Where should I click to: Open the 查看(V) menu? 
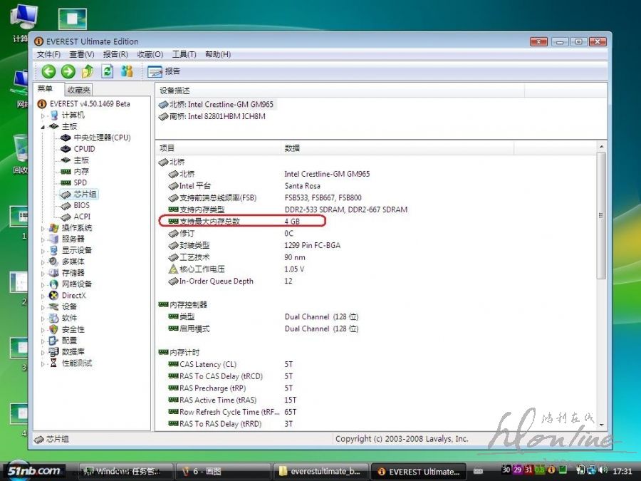82,54
